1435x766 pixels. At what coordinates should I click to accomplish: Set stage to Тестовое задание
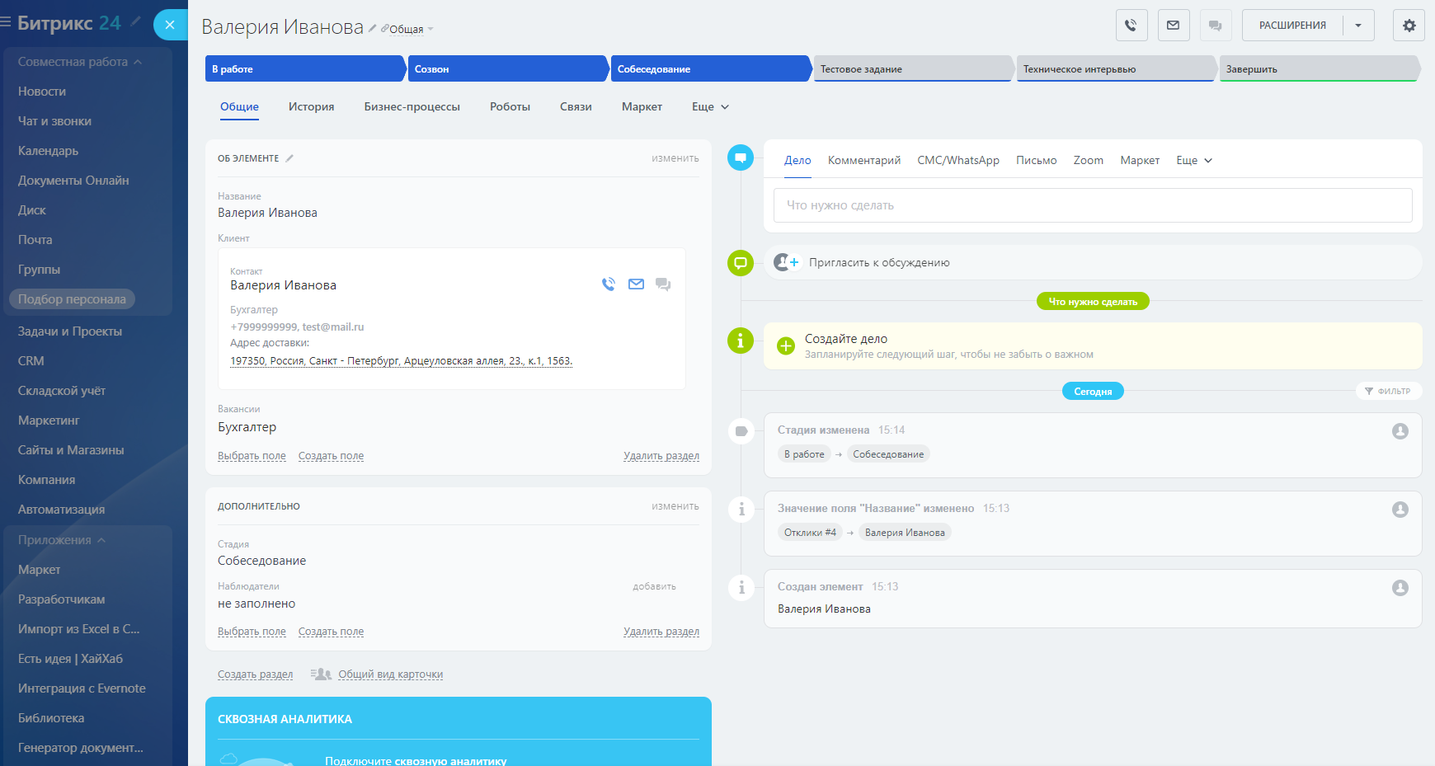point(912,69)
